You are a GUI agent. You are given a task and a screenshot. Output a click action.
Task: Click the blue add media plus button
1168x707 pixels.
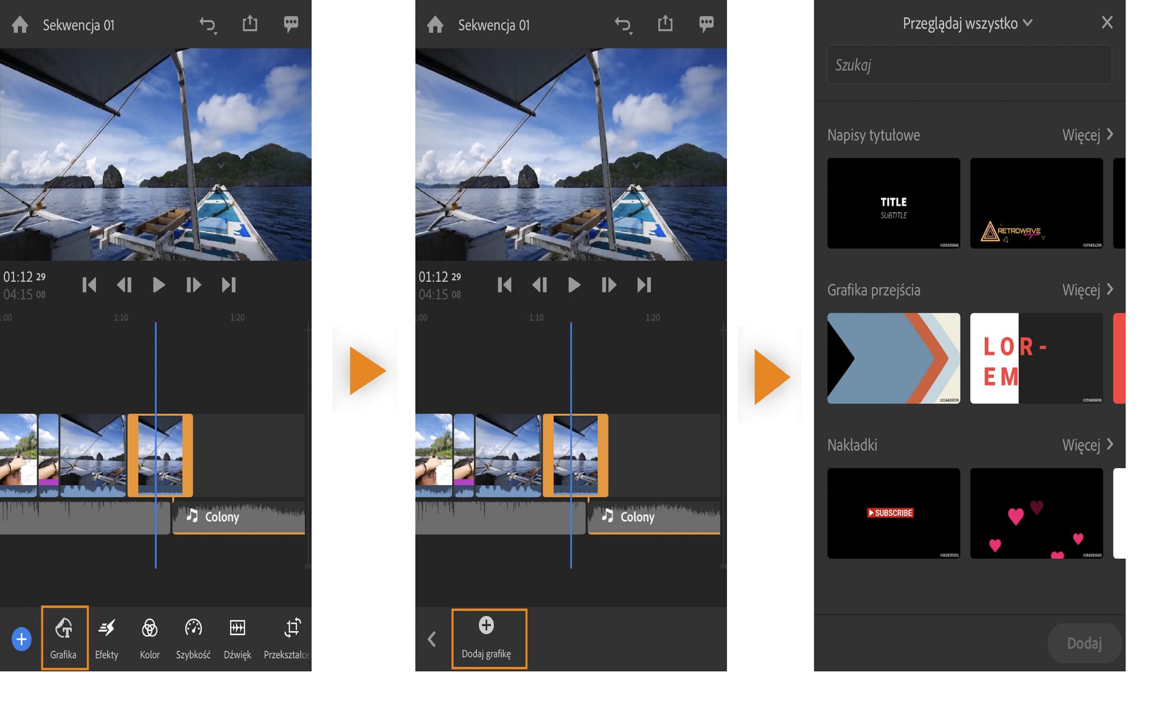pyautogui.click(x=21, y=639)
